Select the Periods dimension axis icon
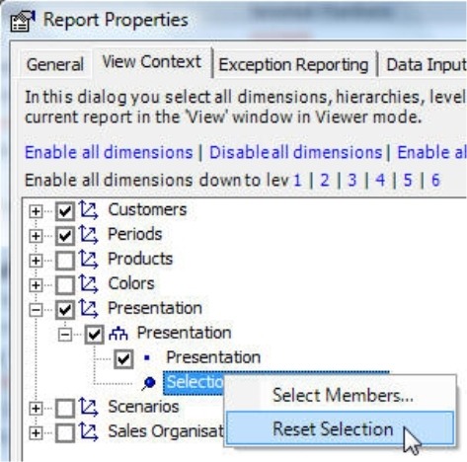The width and height of the screenshot is (467, 462). [88, 235]
